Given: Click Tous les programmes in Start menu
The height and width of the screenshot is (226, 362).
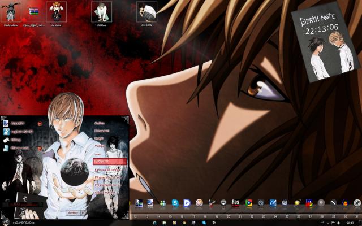Looking at the screenshot, I should [x=24, y=205].
